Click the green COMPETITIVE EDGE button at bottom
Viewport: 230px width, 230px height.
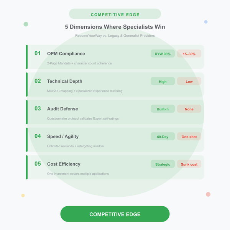115,214
